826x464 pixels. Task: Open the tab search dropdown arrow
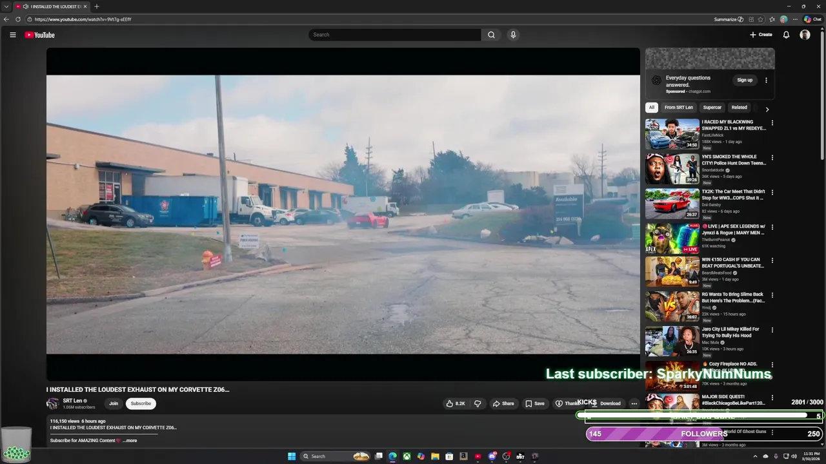point(6,6)
